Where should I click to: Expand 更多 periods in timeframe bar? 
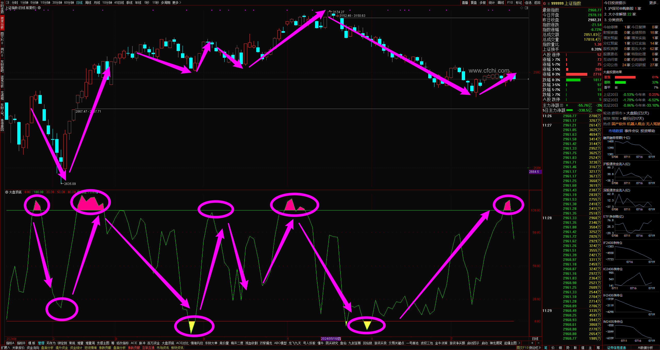tap(177, 3)
